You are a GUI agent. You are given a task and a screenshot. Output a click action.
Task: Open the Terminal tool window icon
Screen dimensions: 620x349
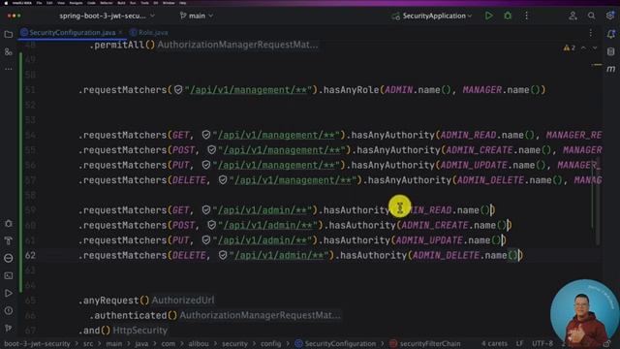(9, 275)
